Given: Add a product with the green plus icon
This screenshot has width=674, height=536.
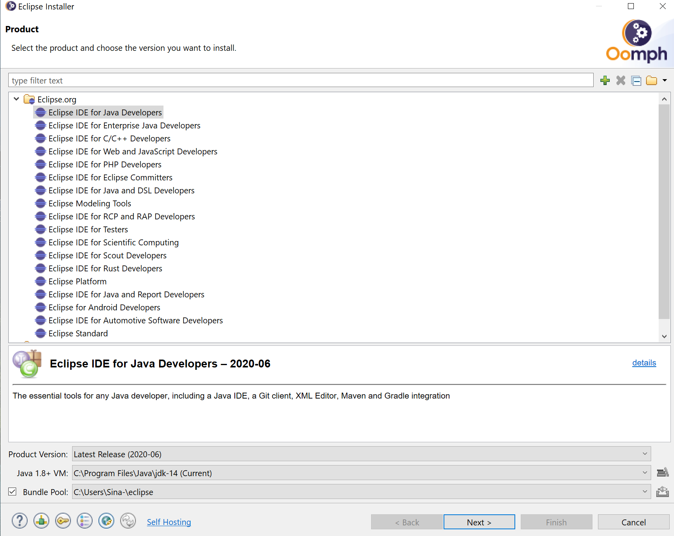Looking at the screenshot, I should (x=605, y=80).
